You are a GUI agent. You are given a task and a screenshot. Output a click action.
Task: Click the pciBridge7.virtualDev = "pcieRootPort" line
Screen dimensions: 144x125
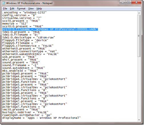[x=35, y=104]
